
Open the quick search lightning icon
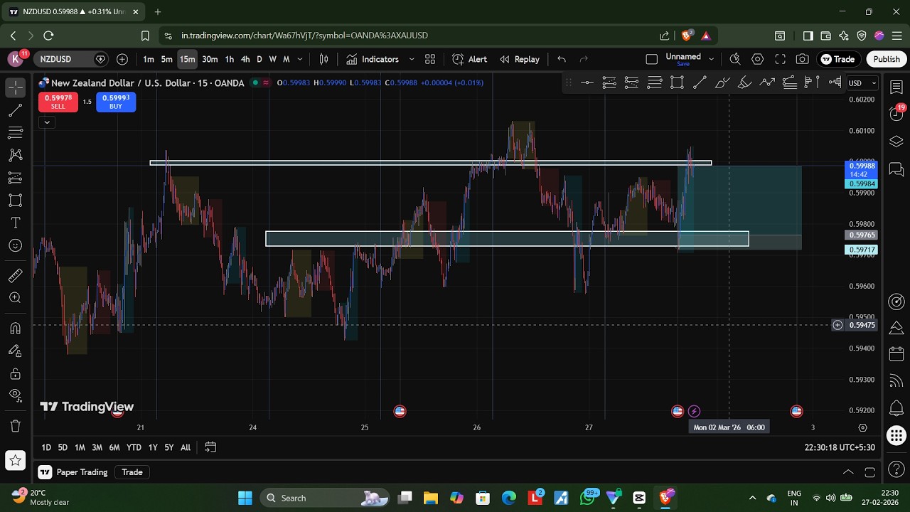point(735,59)
